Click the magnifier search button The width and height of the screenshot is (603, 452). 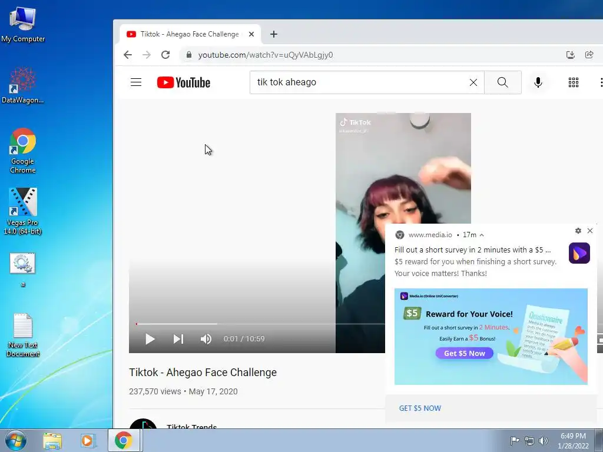(503, 82)
